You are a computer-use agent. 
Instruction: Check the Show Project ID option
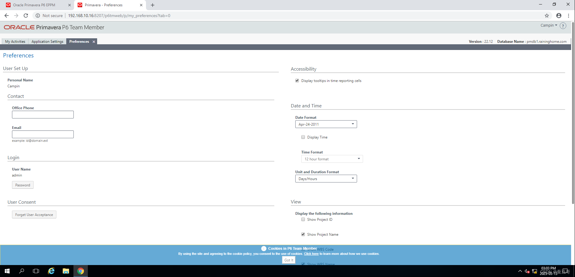point(303,219)
